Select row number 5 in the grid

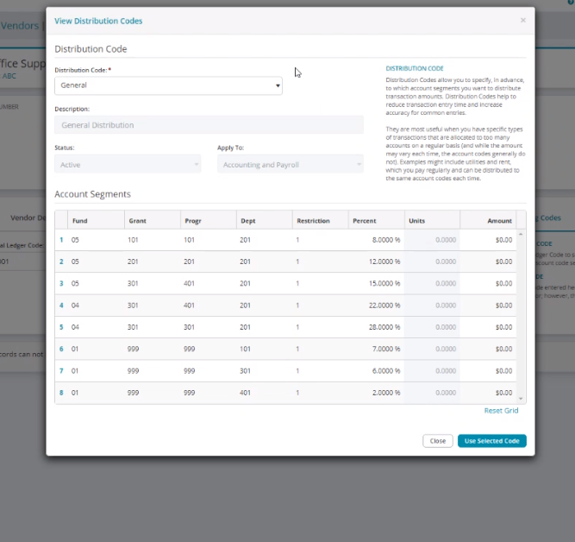[x=61, y=327]
